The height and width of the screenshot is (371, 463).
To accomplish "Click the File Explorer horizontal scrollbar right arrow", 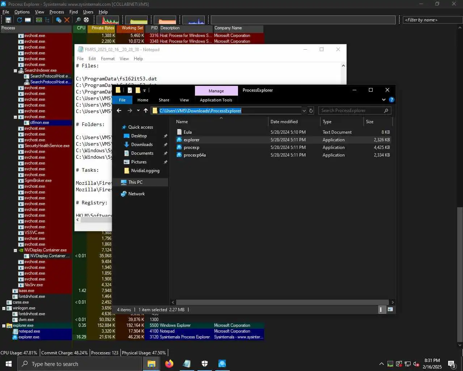I will (x=393, y=302).
